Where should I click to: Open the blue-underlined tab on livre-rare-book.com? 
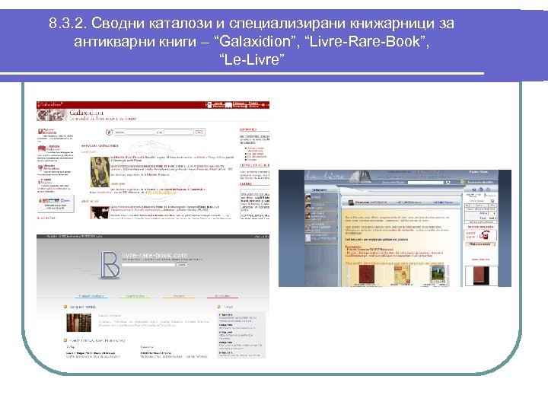click(91, 296)
